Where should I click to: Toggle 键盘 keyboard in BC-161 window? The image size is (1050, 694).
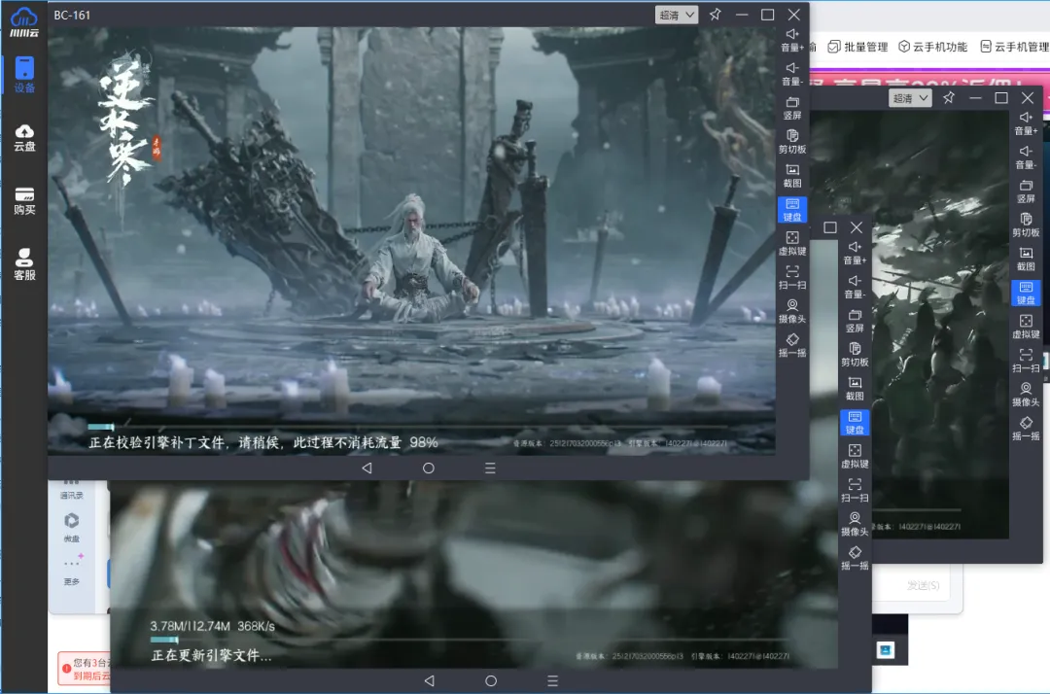coord(792,210)
